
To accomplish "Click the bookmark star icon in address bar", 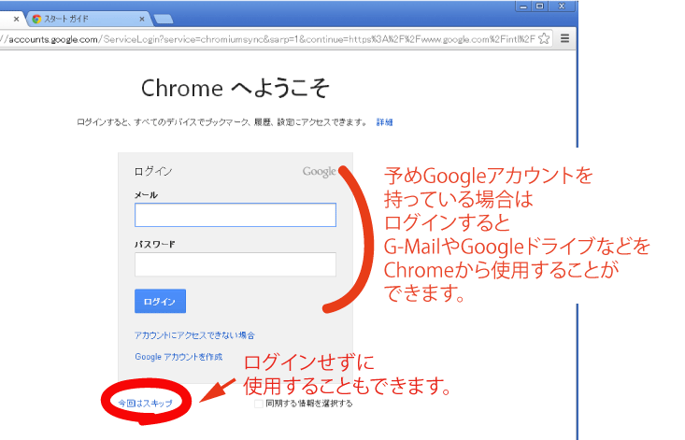I will click(544, 39).
